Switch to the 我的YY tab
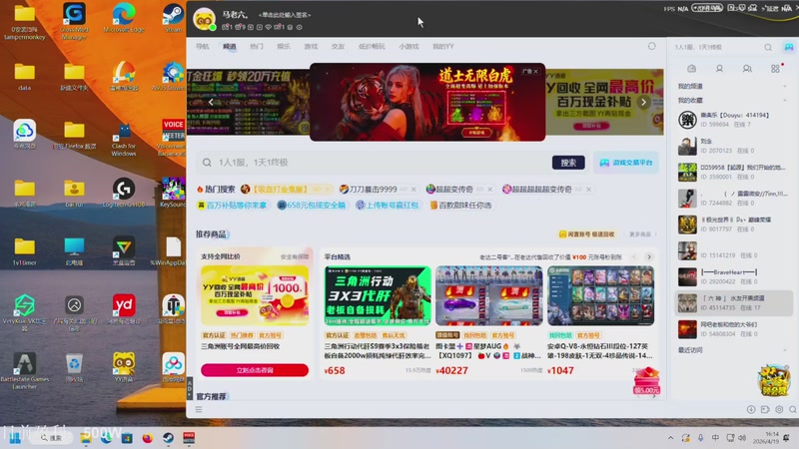Viewport: 799px width, 449px height. pos(442,46)
